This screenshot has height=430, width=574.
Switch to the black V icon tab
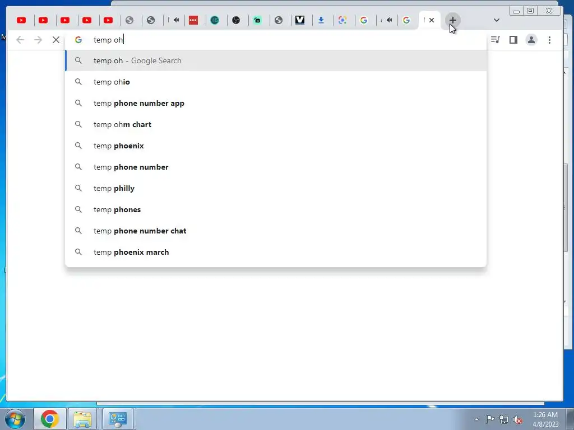click(x=300, y=20)
